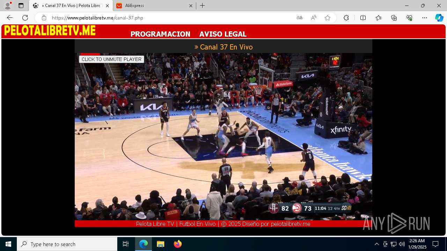
Task: Open Settings and more menu
Action: coord(425,18)
